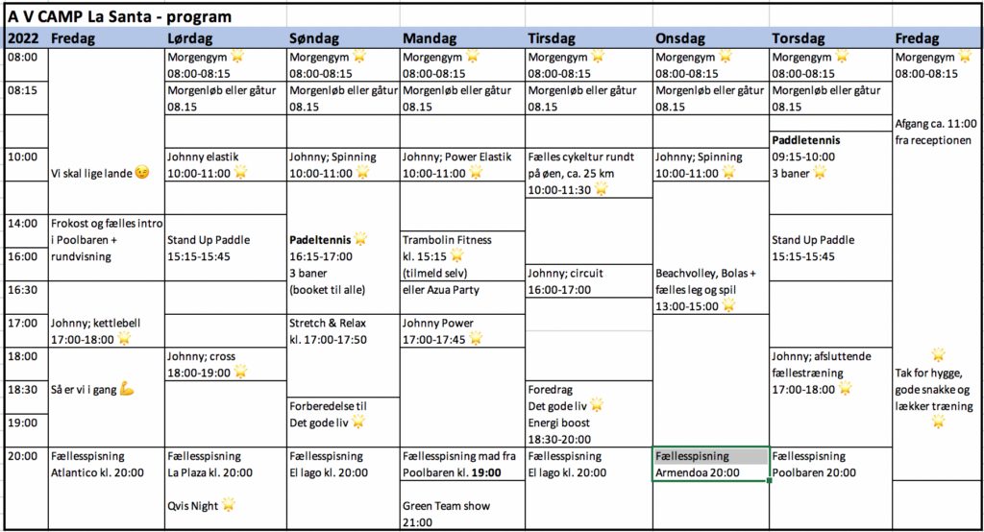Click the star beside Padeltennis on Søndag
This screenshot has width=984, height=532.
tap(360, 238)
